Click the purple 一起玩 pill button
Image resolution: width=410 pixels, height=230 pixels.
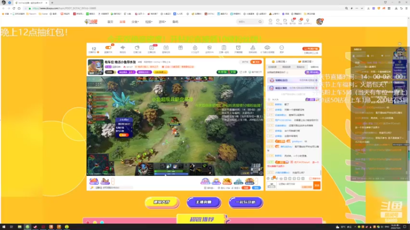(x=246, y=202)
